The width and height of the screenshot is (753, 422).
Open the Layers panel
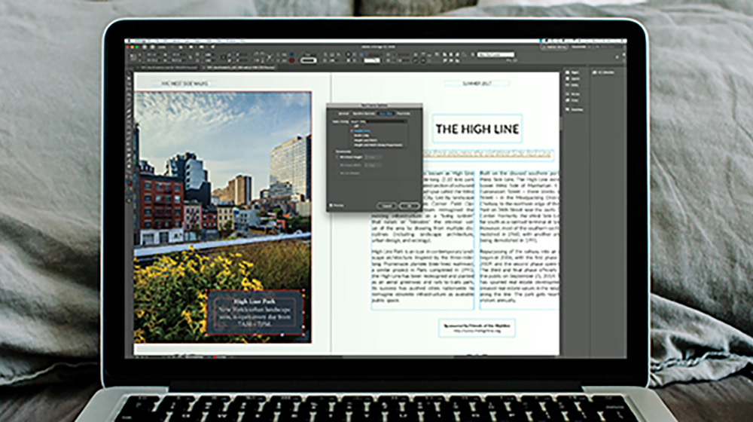573,78
